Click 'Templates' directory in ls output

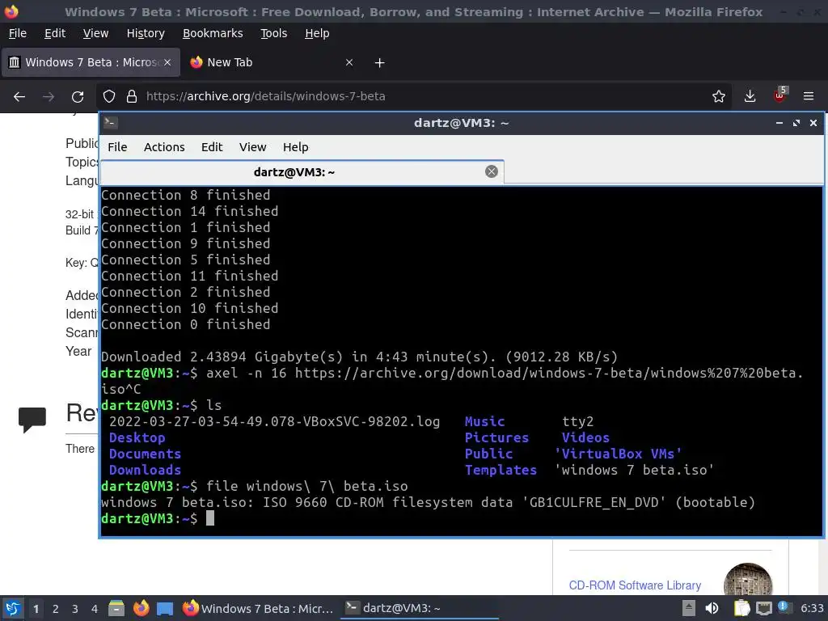(501, 470)
